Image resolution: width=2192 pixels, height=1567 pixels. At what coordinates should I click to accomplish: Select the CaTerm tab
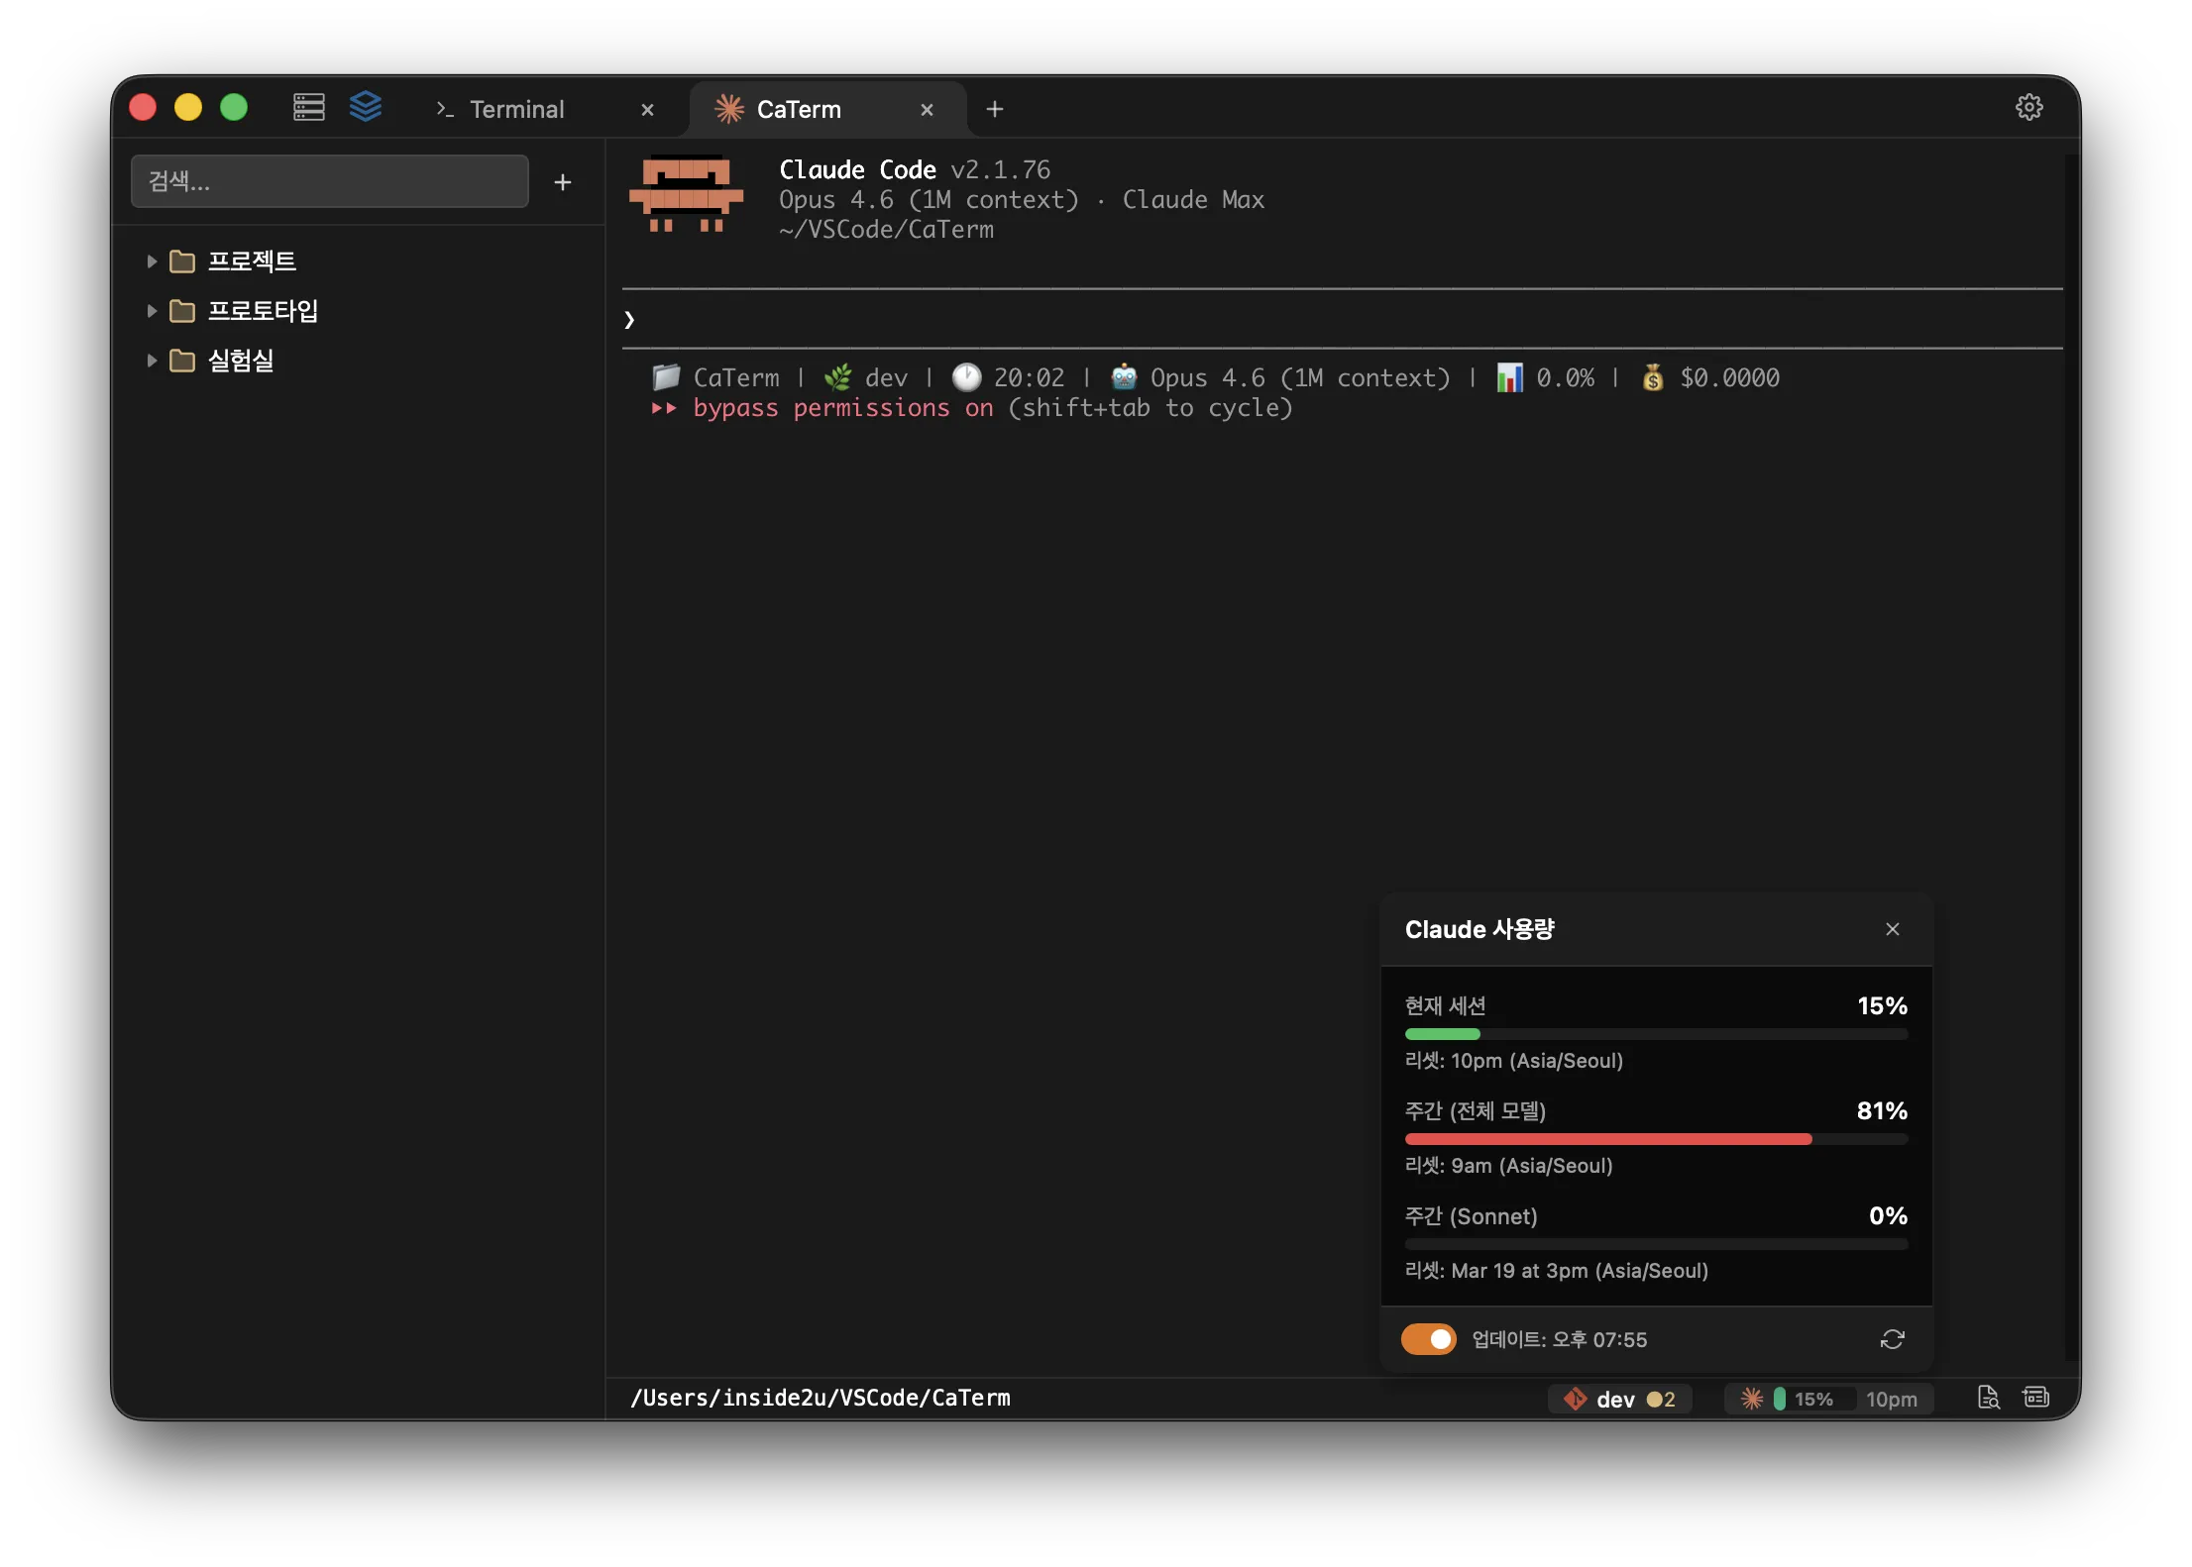coord(799,109)
